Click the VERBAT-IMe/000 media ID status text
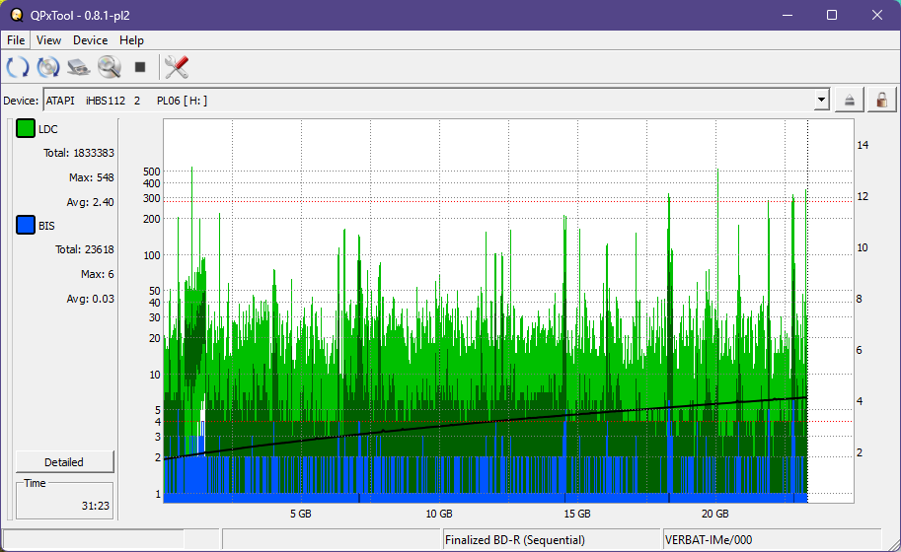This screenshot has width=901, height=552. pyautogui.click(x=708, y=540)
